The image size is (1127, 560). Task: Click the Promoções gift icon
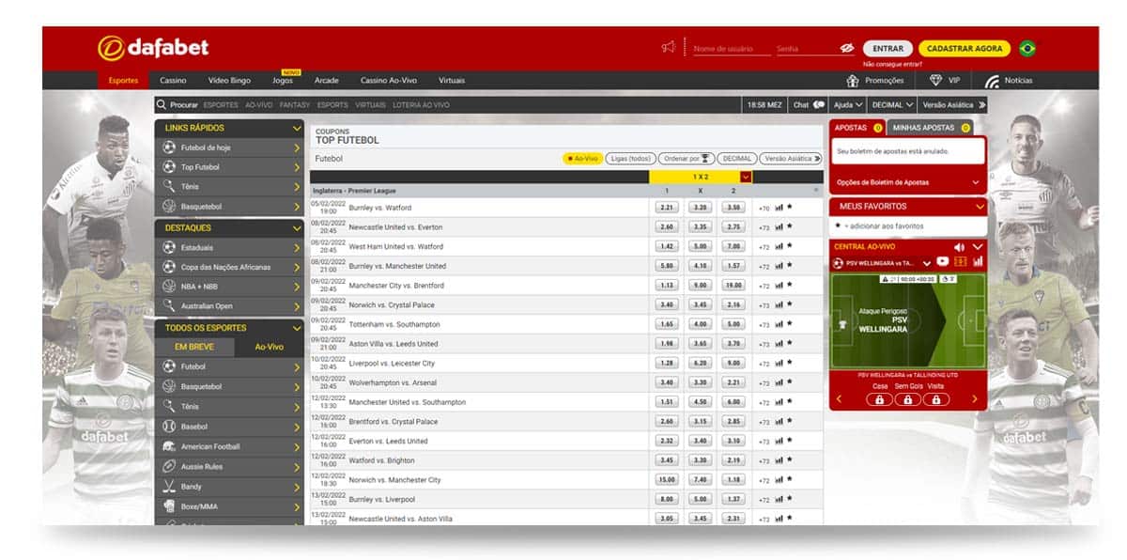(x=853, y=81)
